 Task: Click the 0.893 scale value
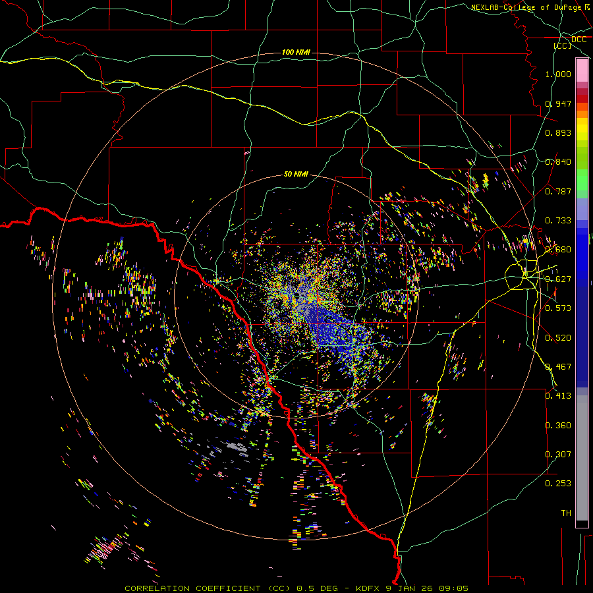tap(558, 132)
